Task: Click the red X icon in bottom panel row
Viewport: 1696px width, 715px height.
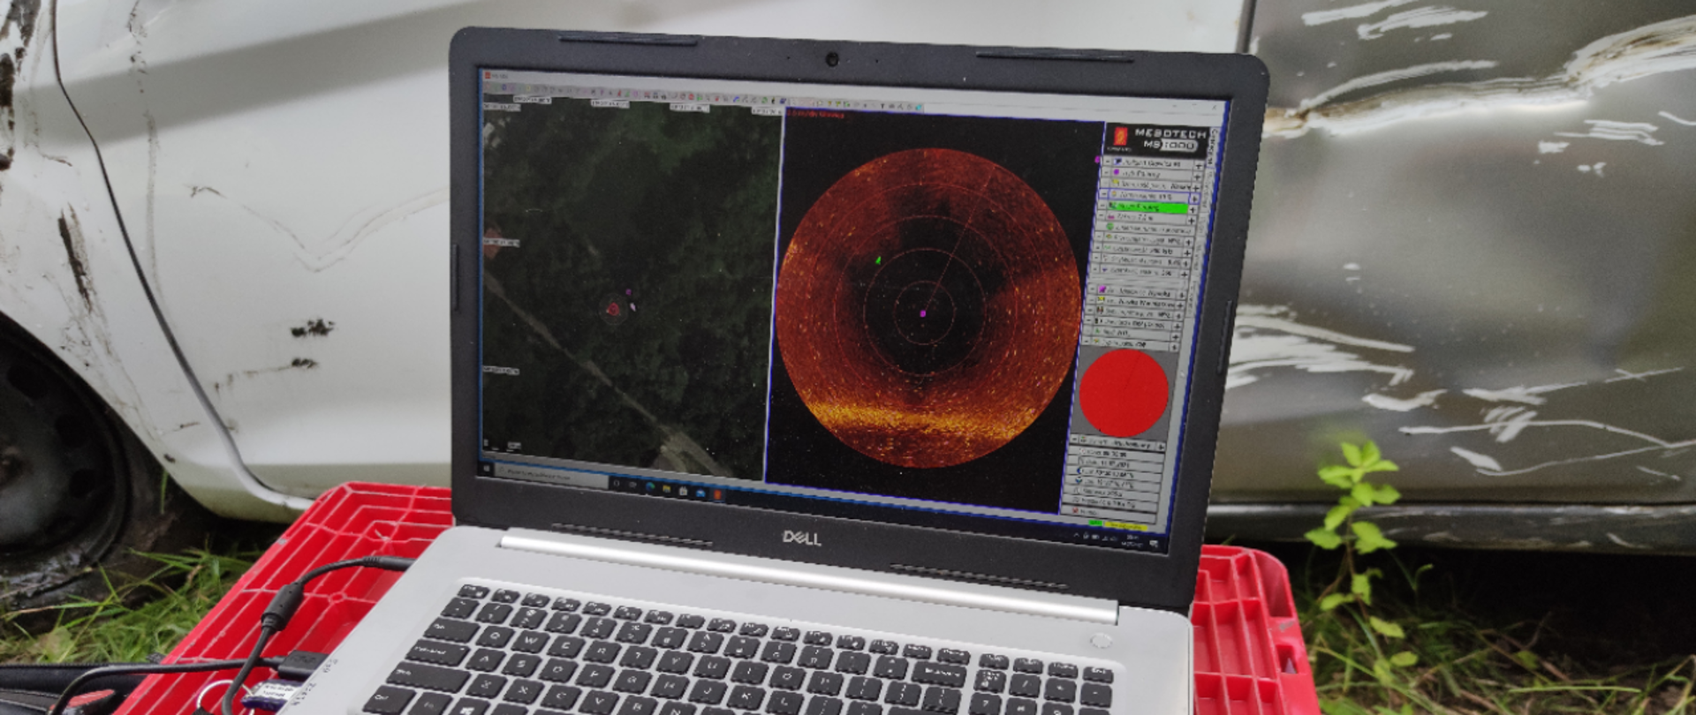Action: [1075, 511]
